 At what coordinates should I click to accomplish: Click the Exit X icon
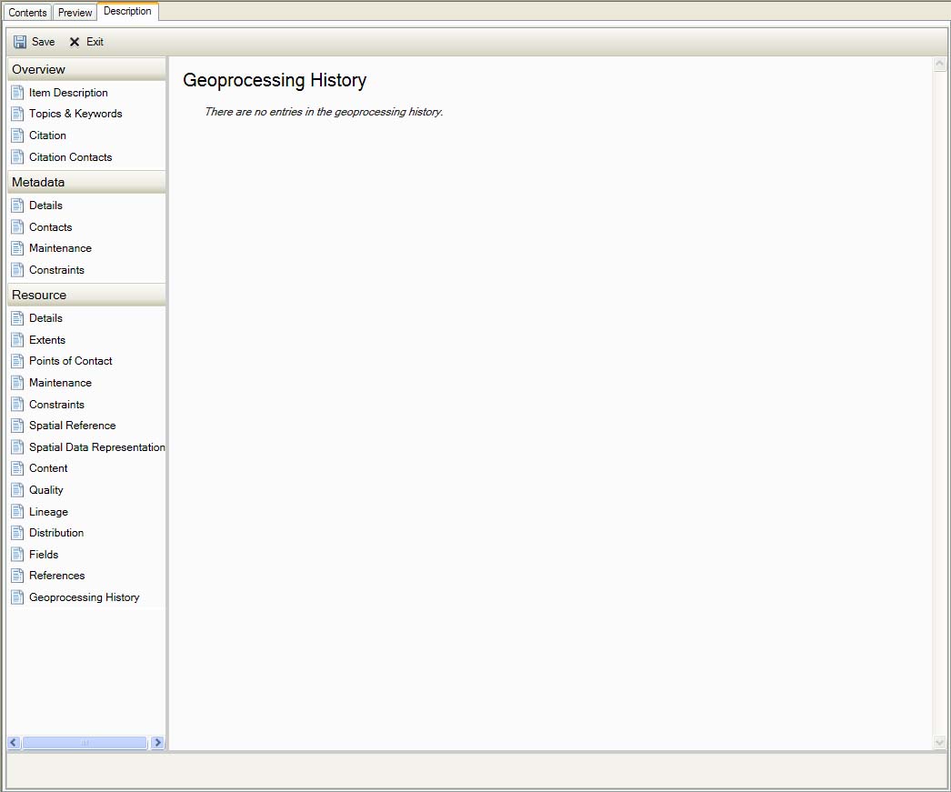(75, 42)
